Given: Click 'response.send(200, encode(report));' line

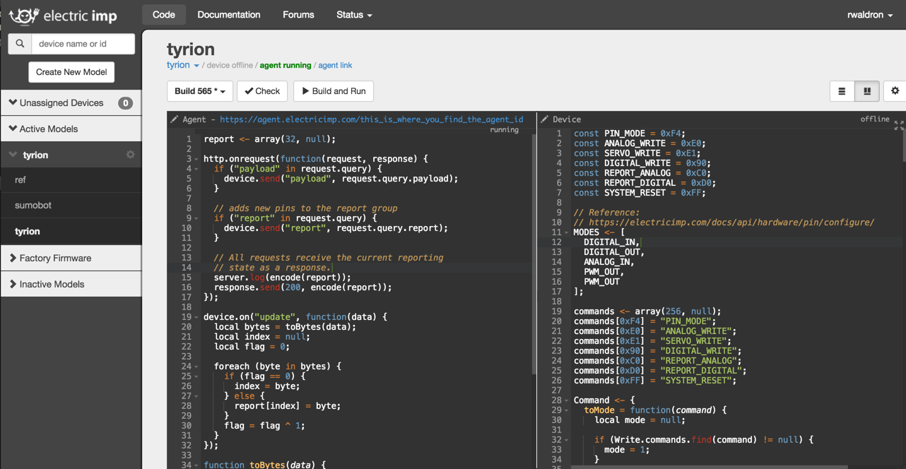Looking at the screenshot, I should coord(302,287).
